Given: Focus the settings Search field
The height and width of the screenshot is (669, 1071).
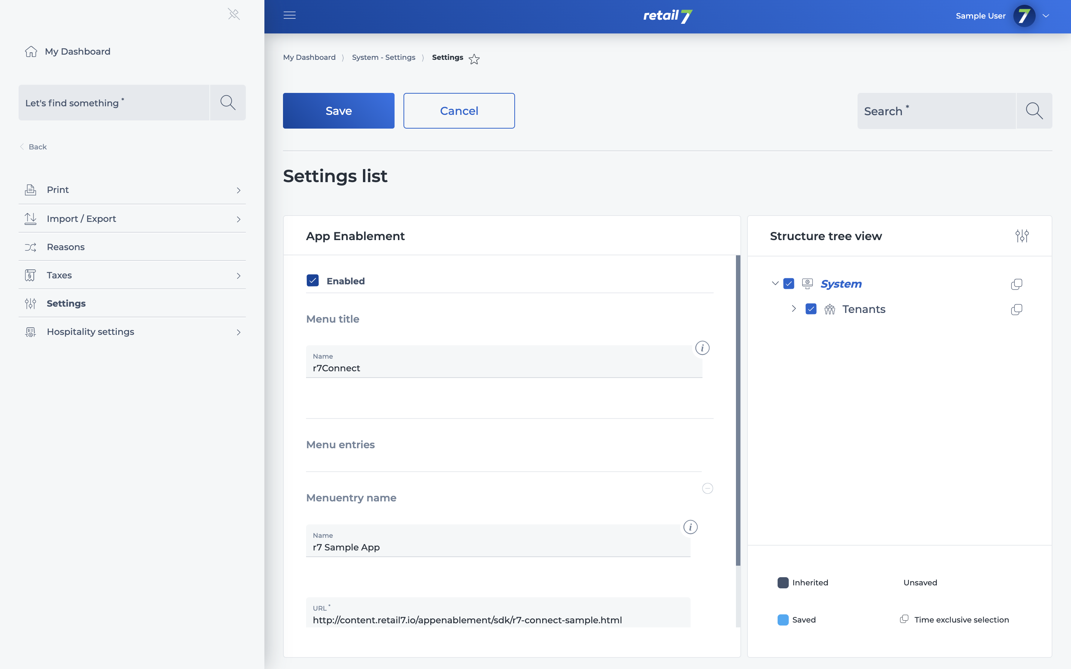Looking at the screenshot, I should click(936, 111).
